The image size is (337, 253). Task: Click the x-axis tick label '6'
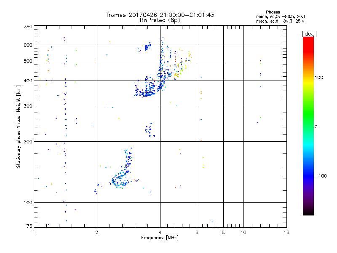tap(197, 232)
